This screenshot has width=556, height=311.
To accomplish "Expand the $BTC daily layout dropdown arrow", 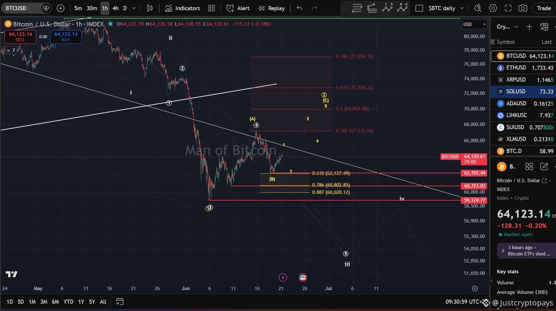I will [x=462, y=8].
